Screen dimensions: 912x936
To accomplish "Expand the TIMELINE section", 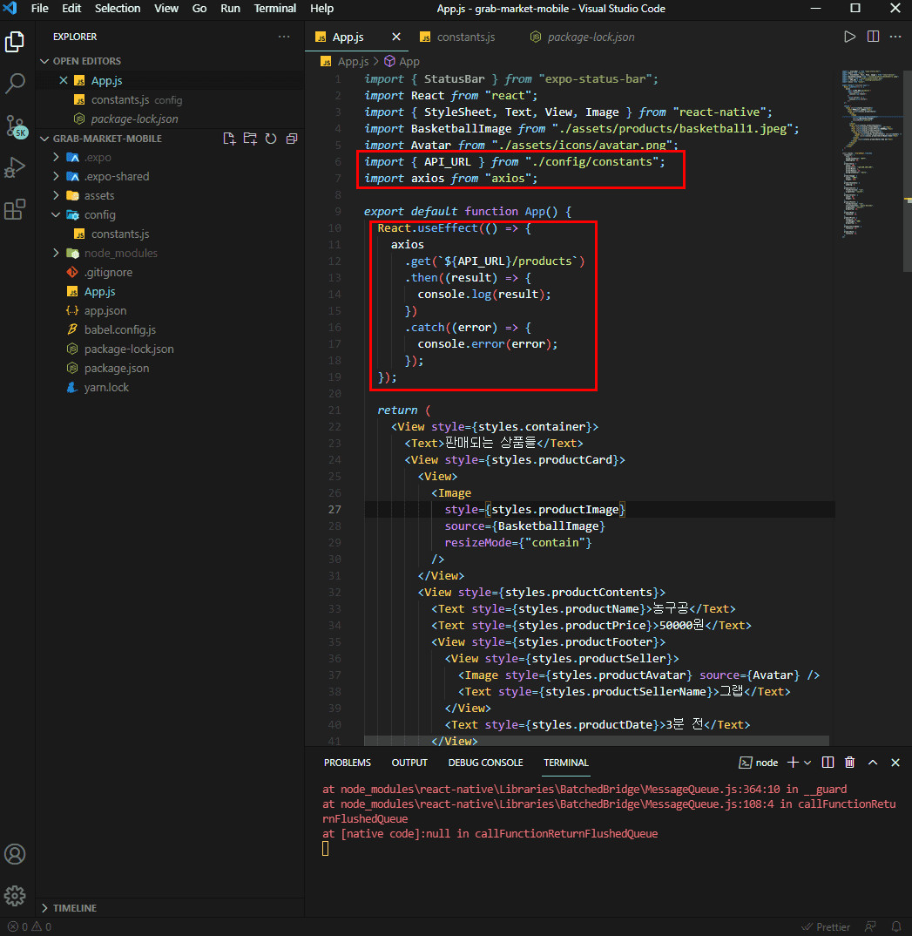I will pos(74,908).
